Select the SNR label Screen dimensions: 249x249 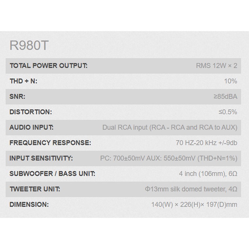pyautogui.click(x=17, y=97)
